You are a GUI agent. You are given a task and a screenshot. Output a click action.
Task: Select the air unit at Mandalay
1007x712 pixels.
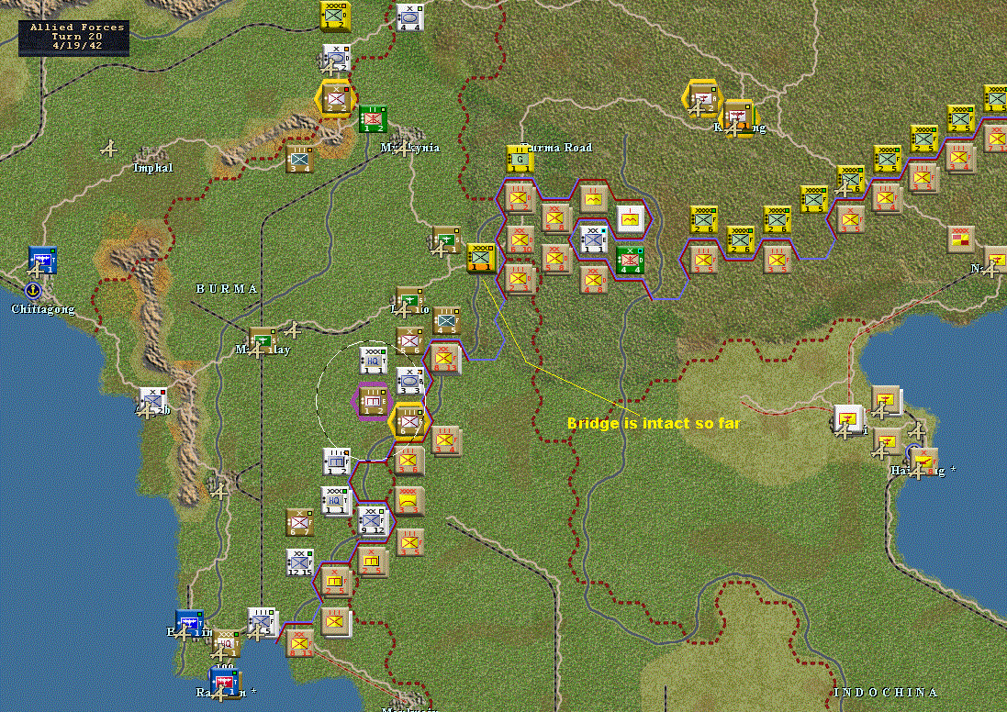point(262,340)
